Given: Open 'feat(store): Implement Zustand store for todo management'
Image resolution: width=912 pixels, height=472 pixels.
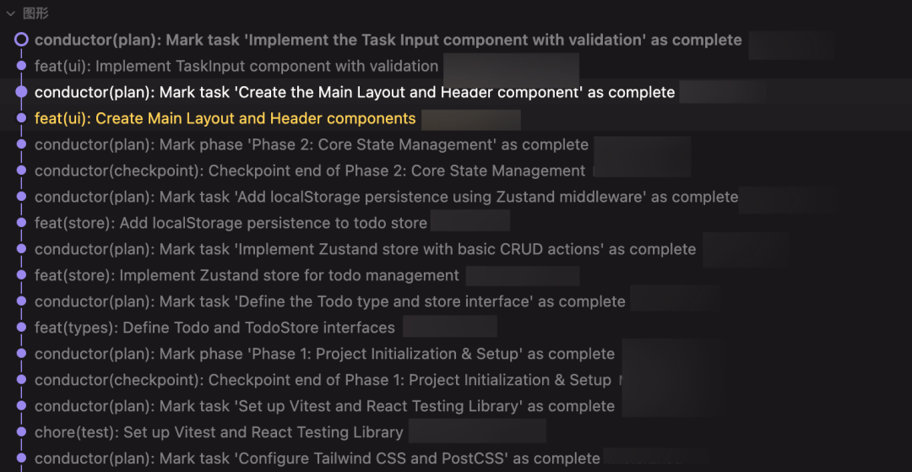Looking at the screenshot, I should click(x=247, y=275).
